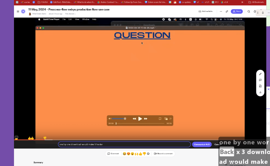The height and width of the screenshot is (166, 270).
Task: Click the Summary heading
Action: pos(38,162)
